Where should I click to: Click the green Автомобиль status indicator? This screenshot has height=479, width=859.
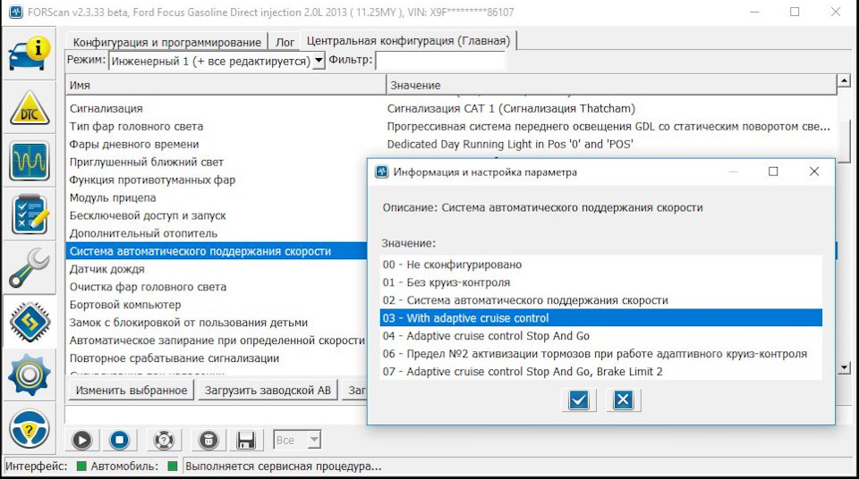[173, 466]
